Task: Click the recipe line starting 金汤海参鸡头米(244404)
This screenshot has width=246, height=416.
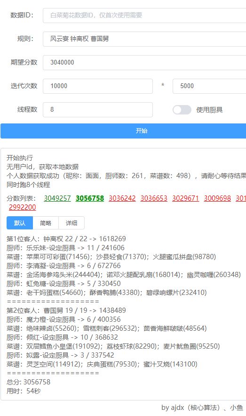Action: [124, 275]
